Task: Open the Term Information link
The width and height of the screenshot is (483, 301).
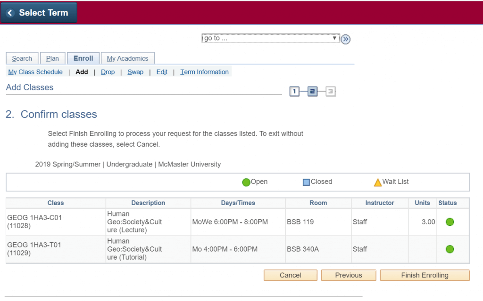Action: (x=204, y=72)
